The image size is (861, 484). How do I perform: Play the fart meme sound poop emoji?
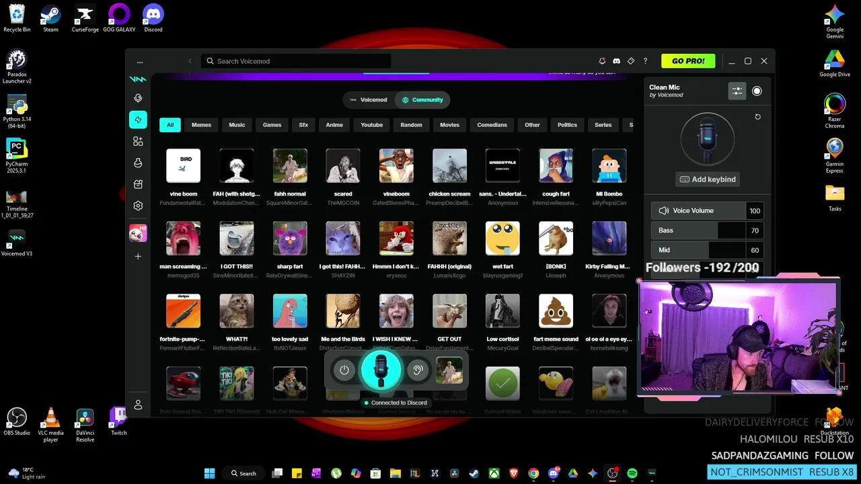pos(556,311)
